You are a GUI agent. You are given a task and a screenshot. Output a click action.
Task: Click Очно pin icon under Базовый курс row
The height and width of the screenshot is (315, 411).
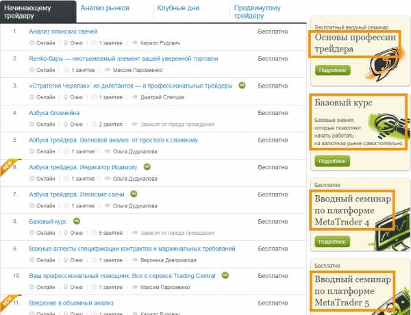pos(66,233)
